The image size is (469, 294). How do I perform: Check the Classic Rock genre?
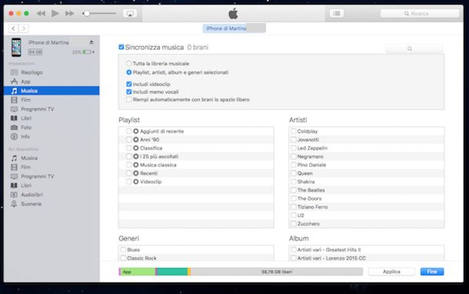pos(123,258)
